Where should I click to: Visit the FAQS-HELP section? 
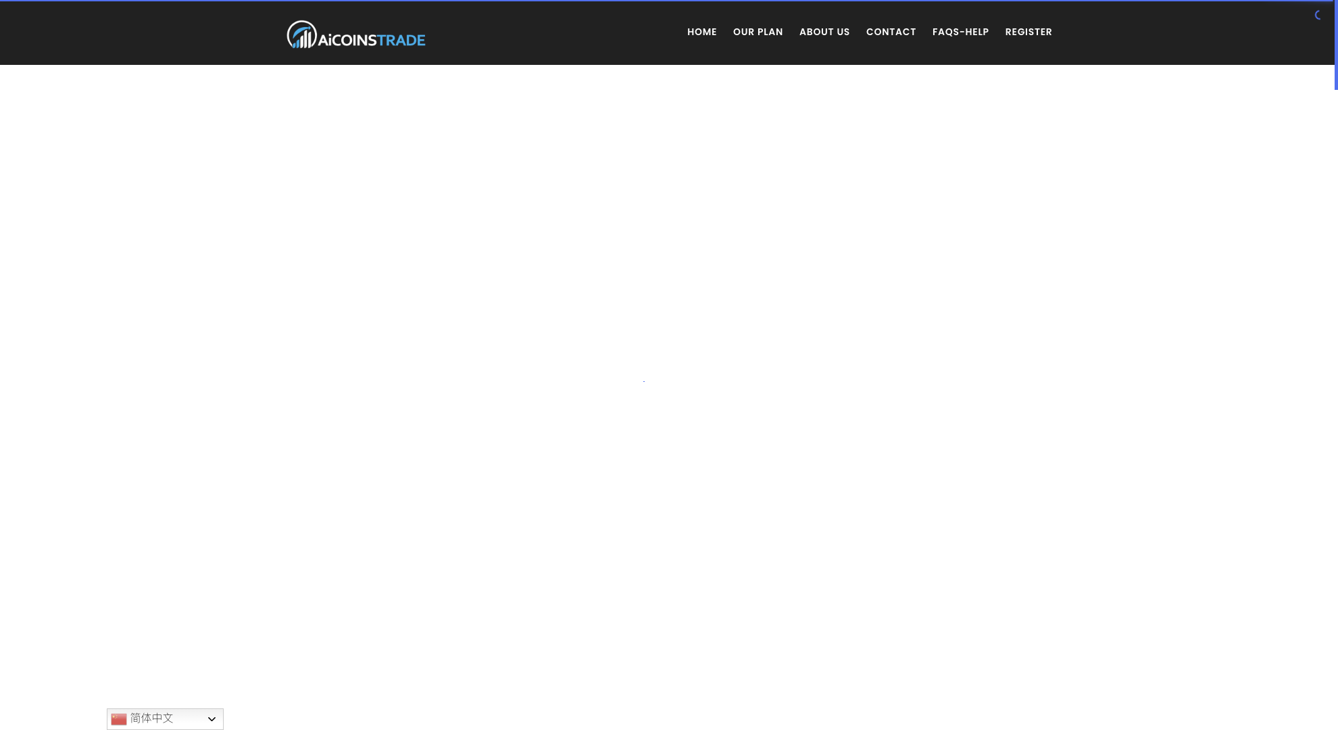click(960, 32)
